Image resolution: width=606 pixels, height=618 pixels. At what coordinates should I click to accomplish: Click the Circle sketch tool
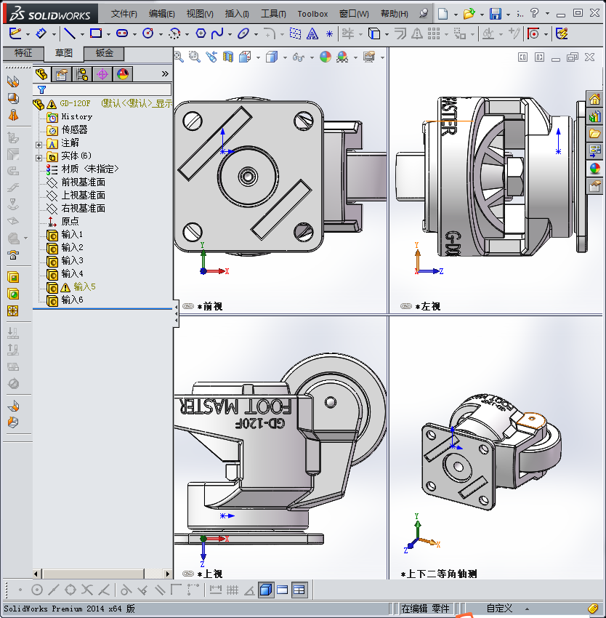148,33
